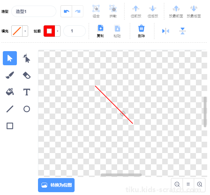Select the Reshape tool
This screenshot has width=210, height=195.
coord(26,58)
